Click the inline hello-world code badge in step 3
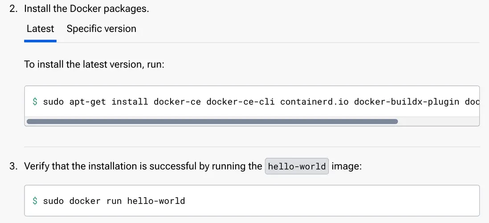Image resolution: width=489 pixels, height=223 pixels. [297, 167]
